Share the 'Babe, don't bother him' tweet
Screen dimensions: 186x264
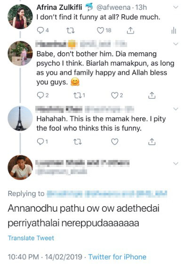(x=152, y=96)
